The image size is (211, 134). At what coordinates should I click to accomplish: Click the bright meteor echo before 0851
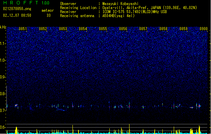pyautogui.click(x=16, y=105)
